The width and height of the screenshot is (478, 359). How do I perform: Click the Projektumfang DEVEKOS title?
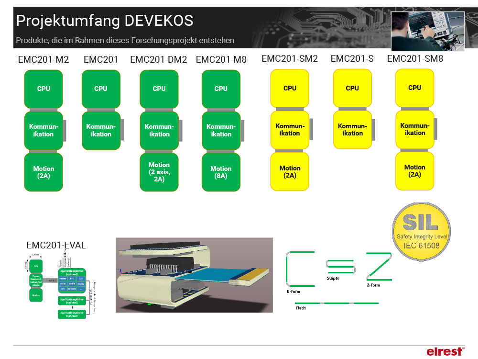coord(105,21)
